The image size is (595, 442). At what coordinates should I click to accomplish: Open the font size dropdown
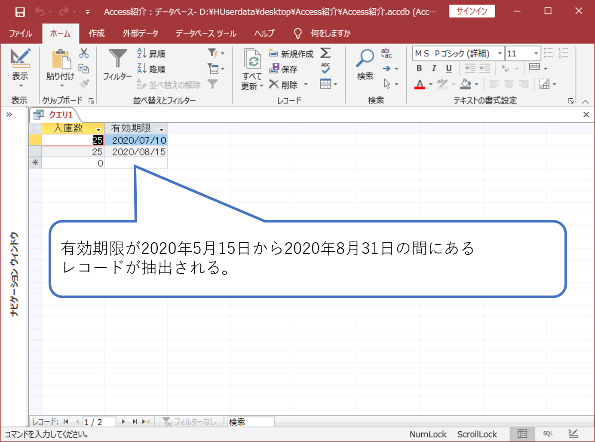[536, 53]
